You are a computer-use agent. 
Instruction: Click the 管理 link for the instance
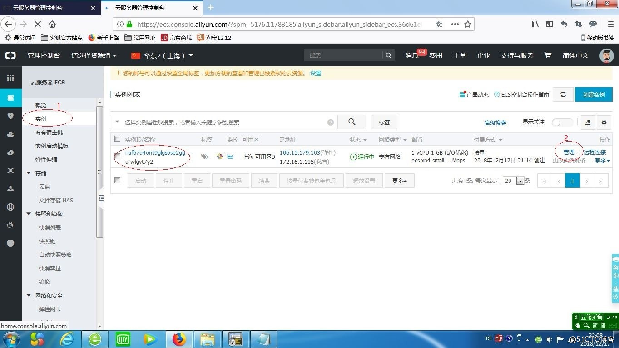click(569, 152)
